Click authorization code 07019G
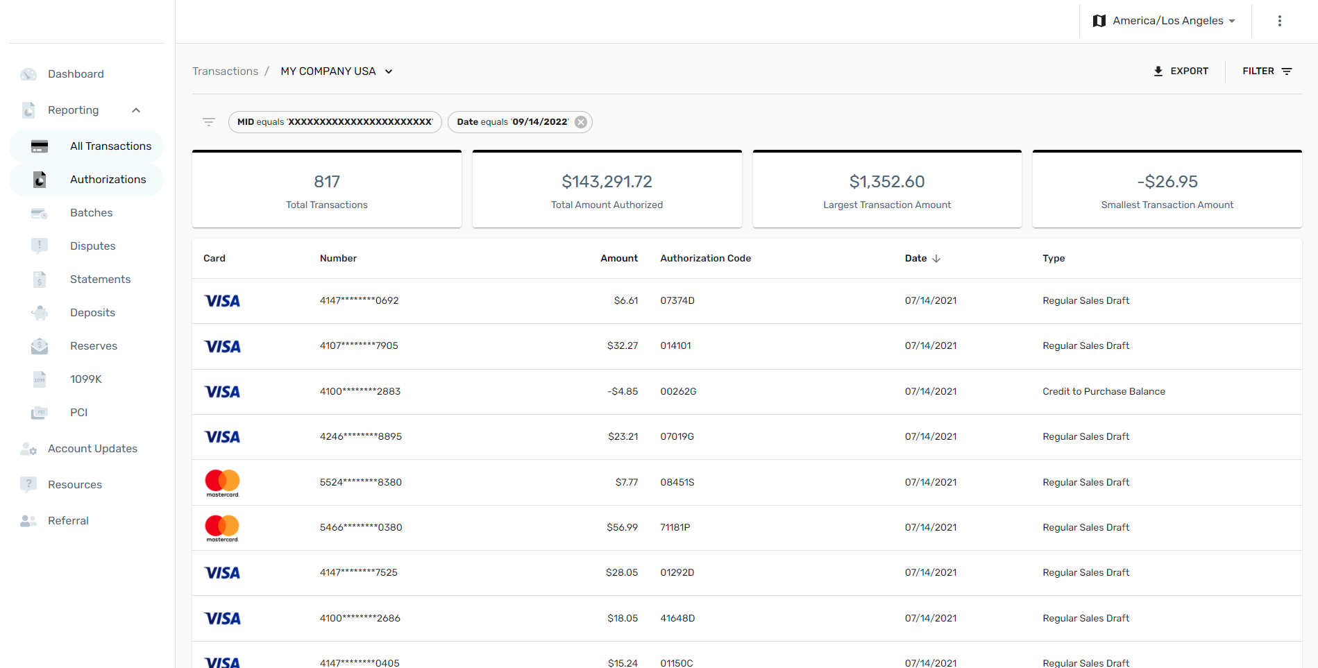The width and height of the screenshot is (1318, 668). (x=677, y=437)
